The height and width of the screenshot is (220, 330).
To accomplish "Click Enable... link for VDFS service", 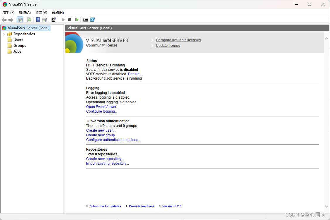I will click(x=135, y=74).
